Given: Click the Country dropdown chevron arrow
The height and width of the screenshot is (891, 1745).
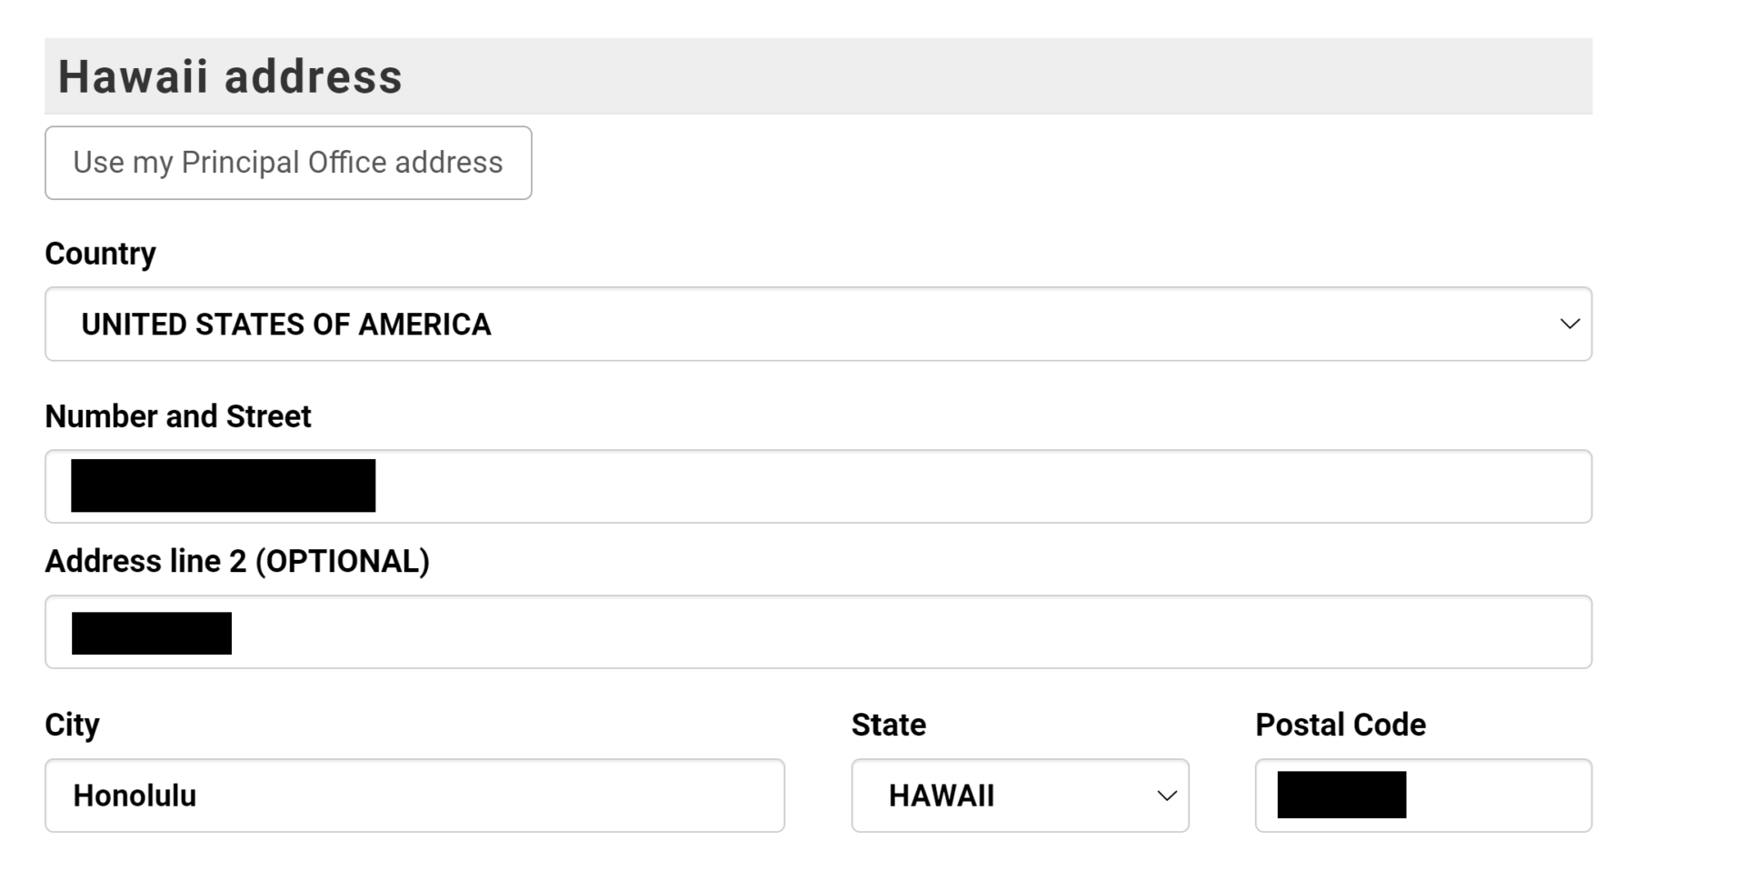Looking at the screenshot, I should (1570, 325).
